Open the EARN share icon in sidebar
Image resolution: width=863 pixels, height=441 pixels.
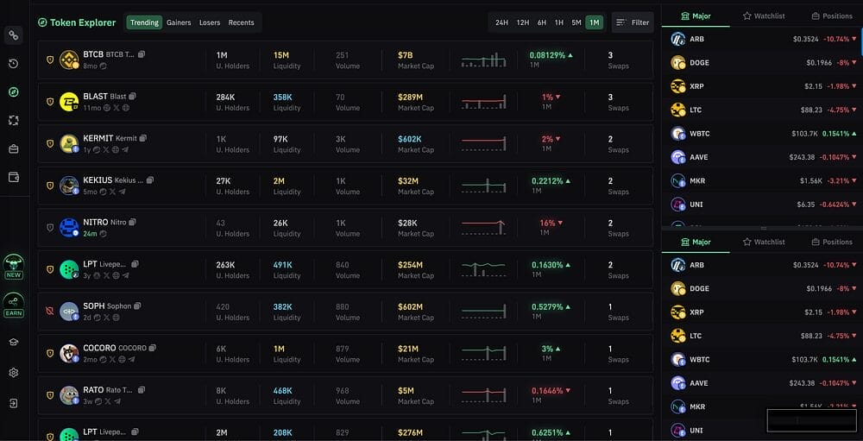coord(13,305)
